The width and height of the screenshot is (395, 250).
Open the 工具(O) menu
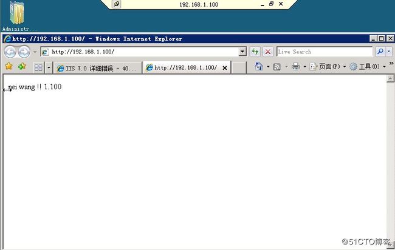pyautogui.click(x=368, y=67)
